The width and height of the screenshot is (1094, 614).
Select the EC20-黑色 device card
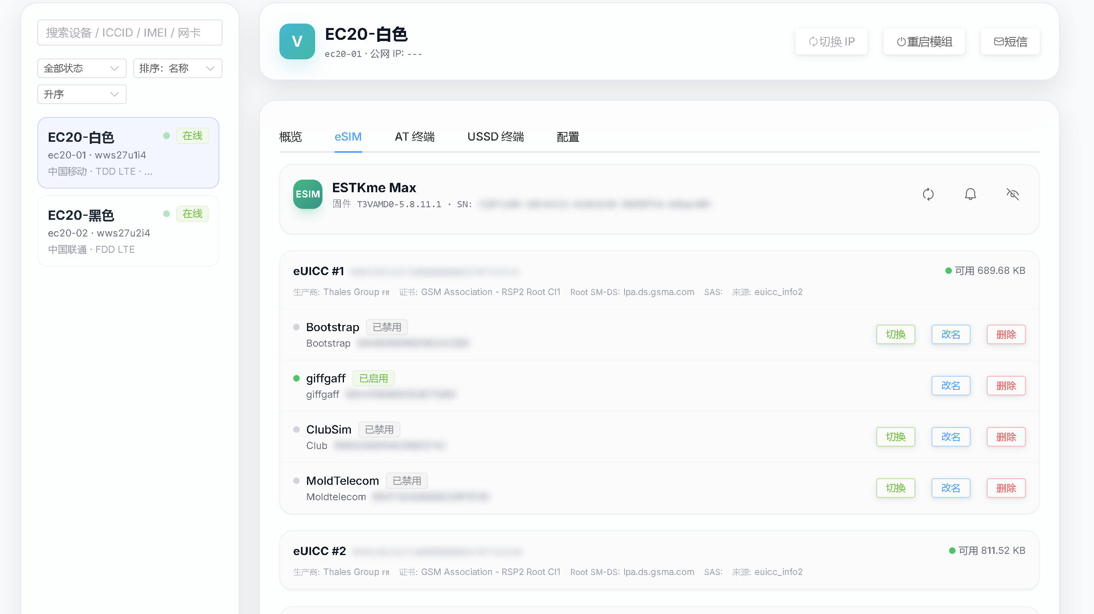[128, 231]
